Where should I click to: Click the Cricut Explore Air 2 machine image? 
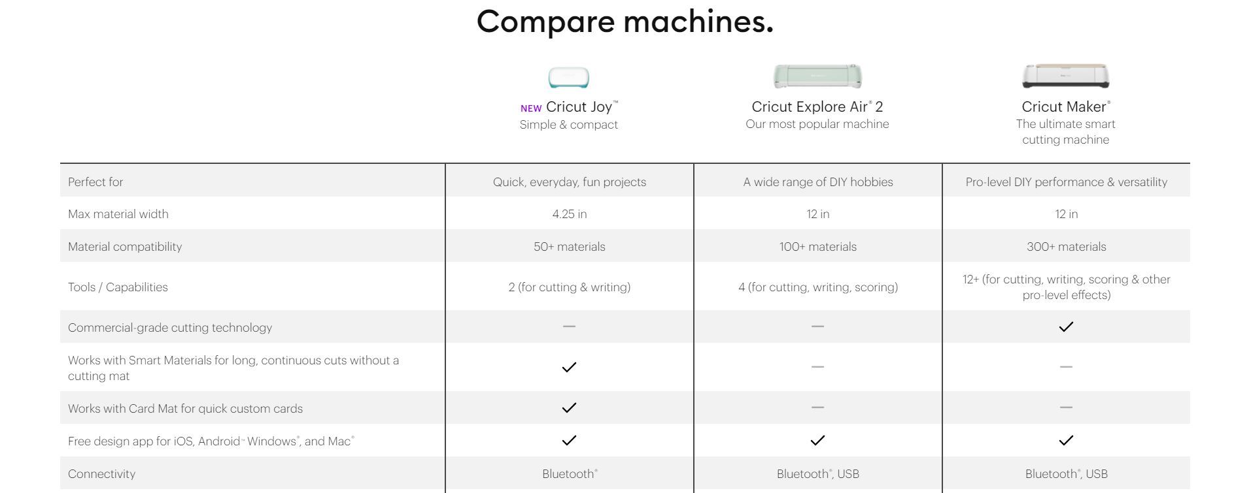(x=817, y=76)
